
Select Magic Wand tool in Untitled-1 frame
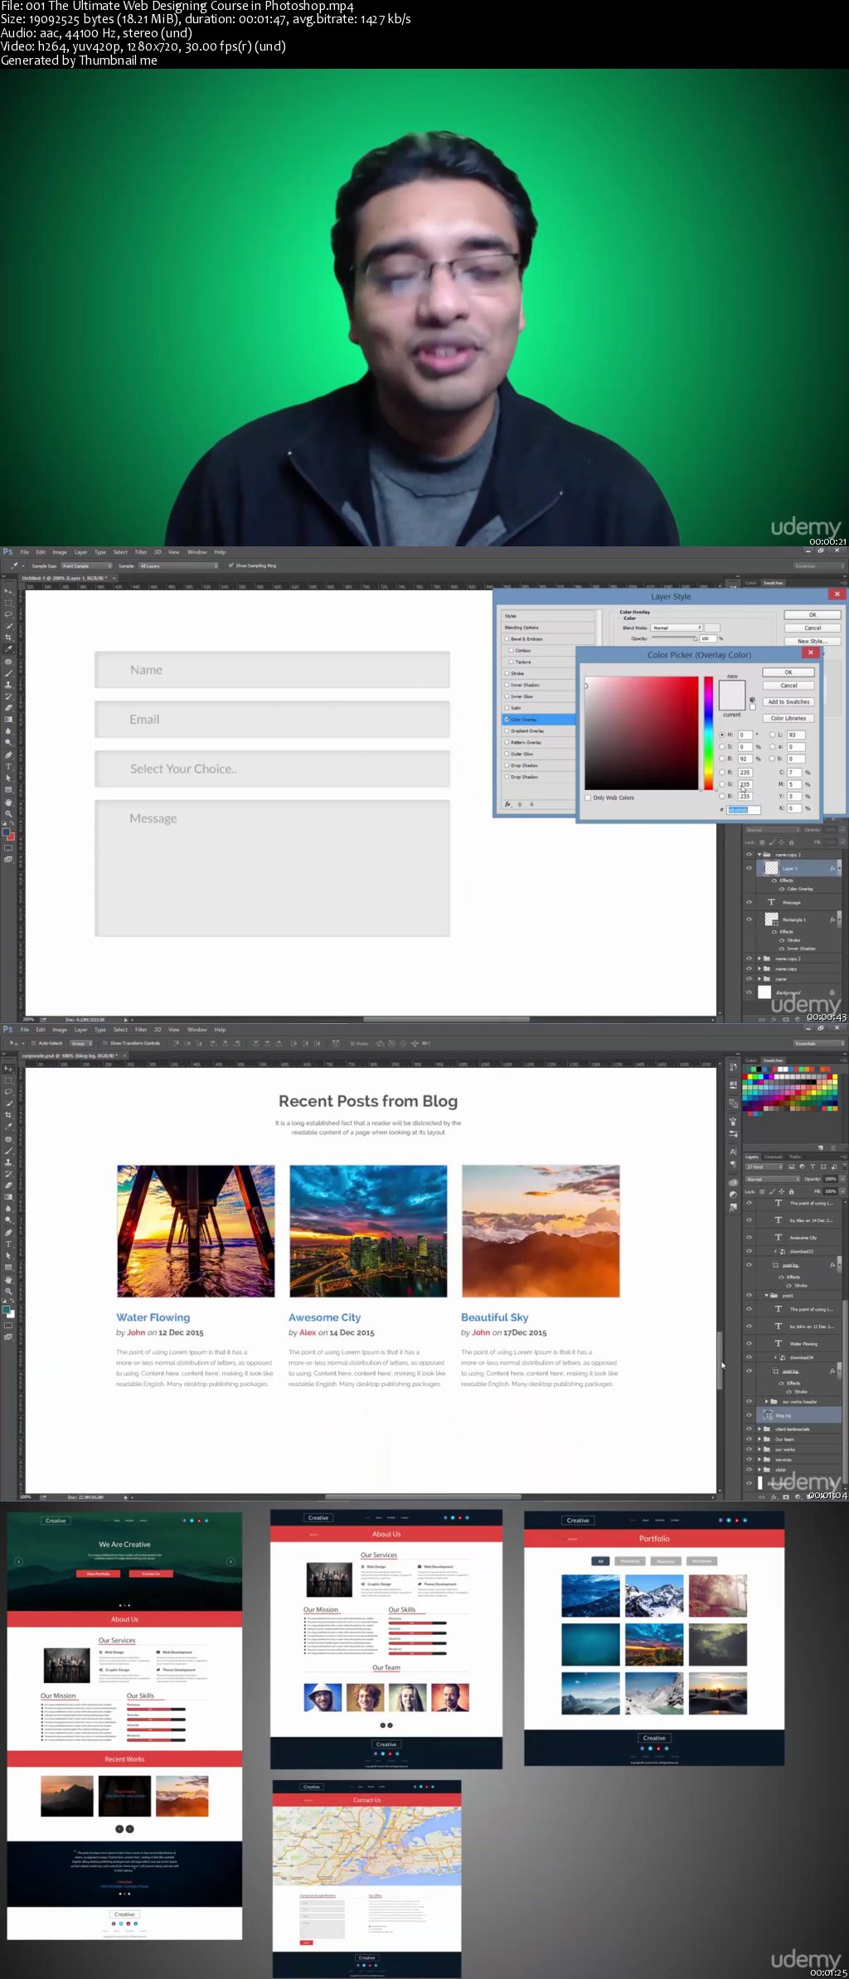8,626
